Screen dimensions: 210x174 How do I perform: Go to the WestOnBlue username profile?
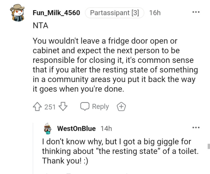click(76, 129)
